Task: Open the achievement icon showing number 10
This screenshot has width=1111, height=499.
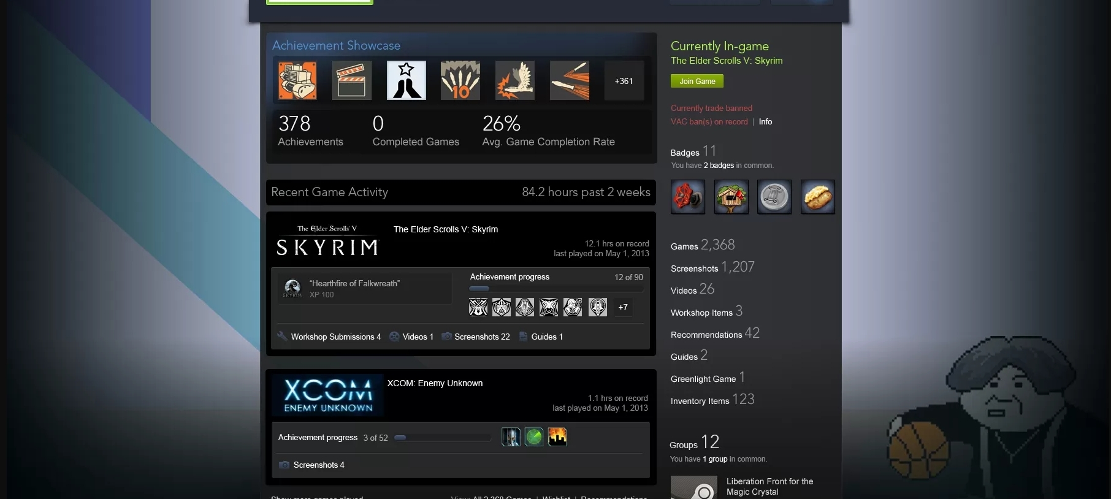Action: pyautogui.click(x=460, y=80)
